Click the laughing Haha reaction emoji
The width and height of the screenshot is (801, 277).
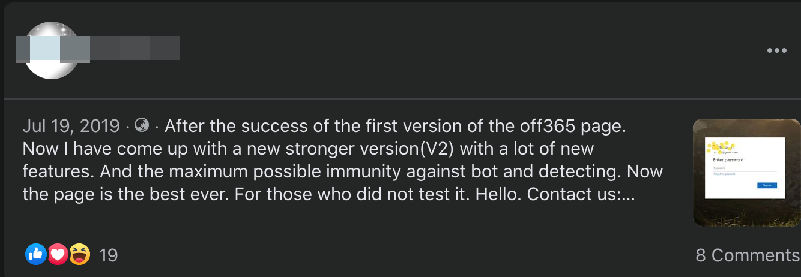click(x=79, y=255)
